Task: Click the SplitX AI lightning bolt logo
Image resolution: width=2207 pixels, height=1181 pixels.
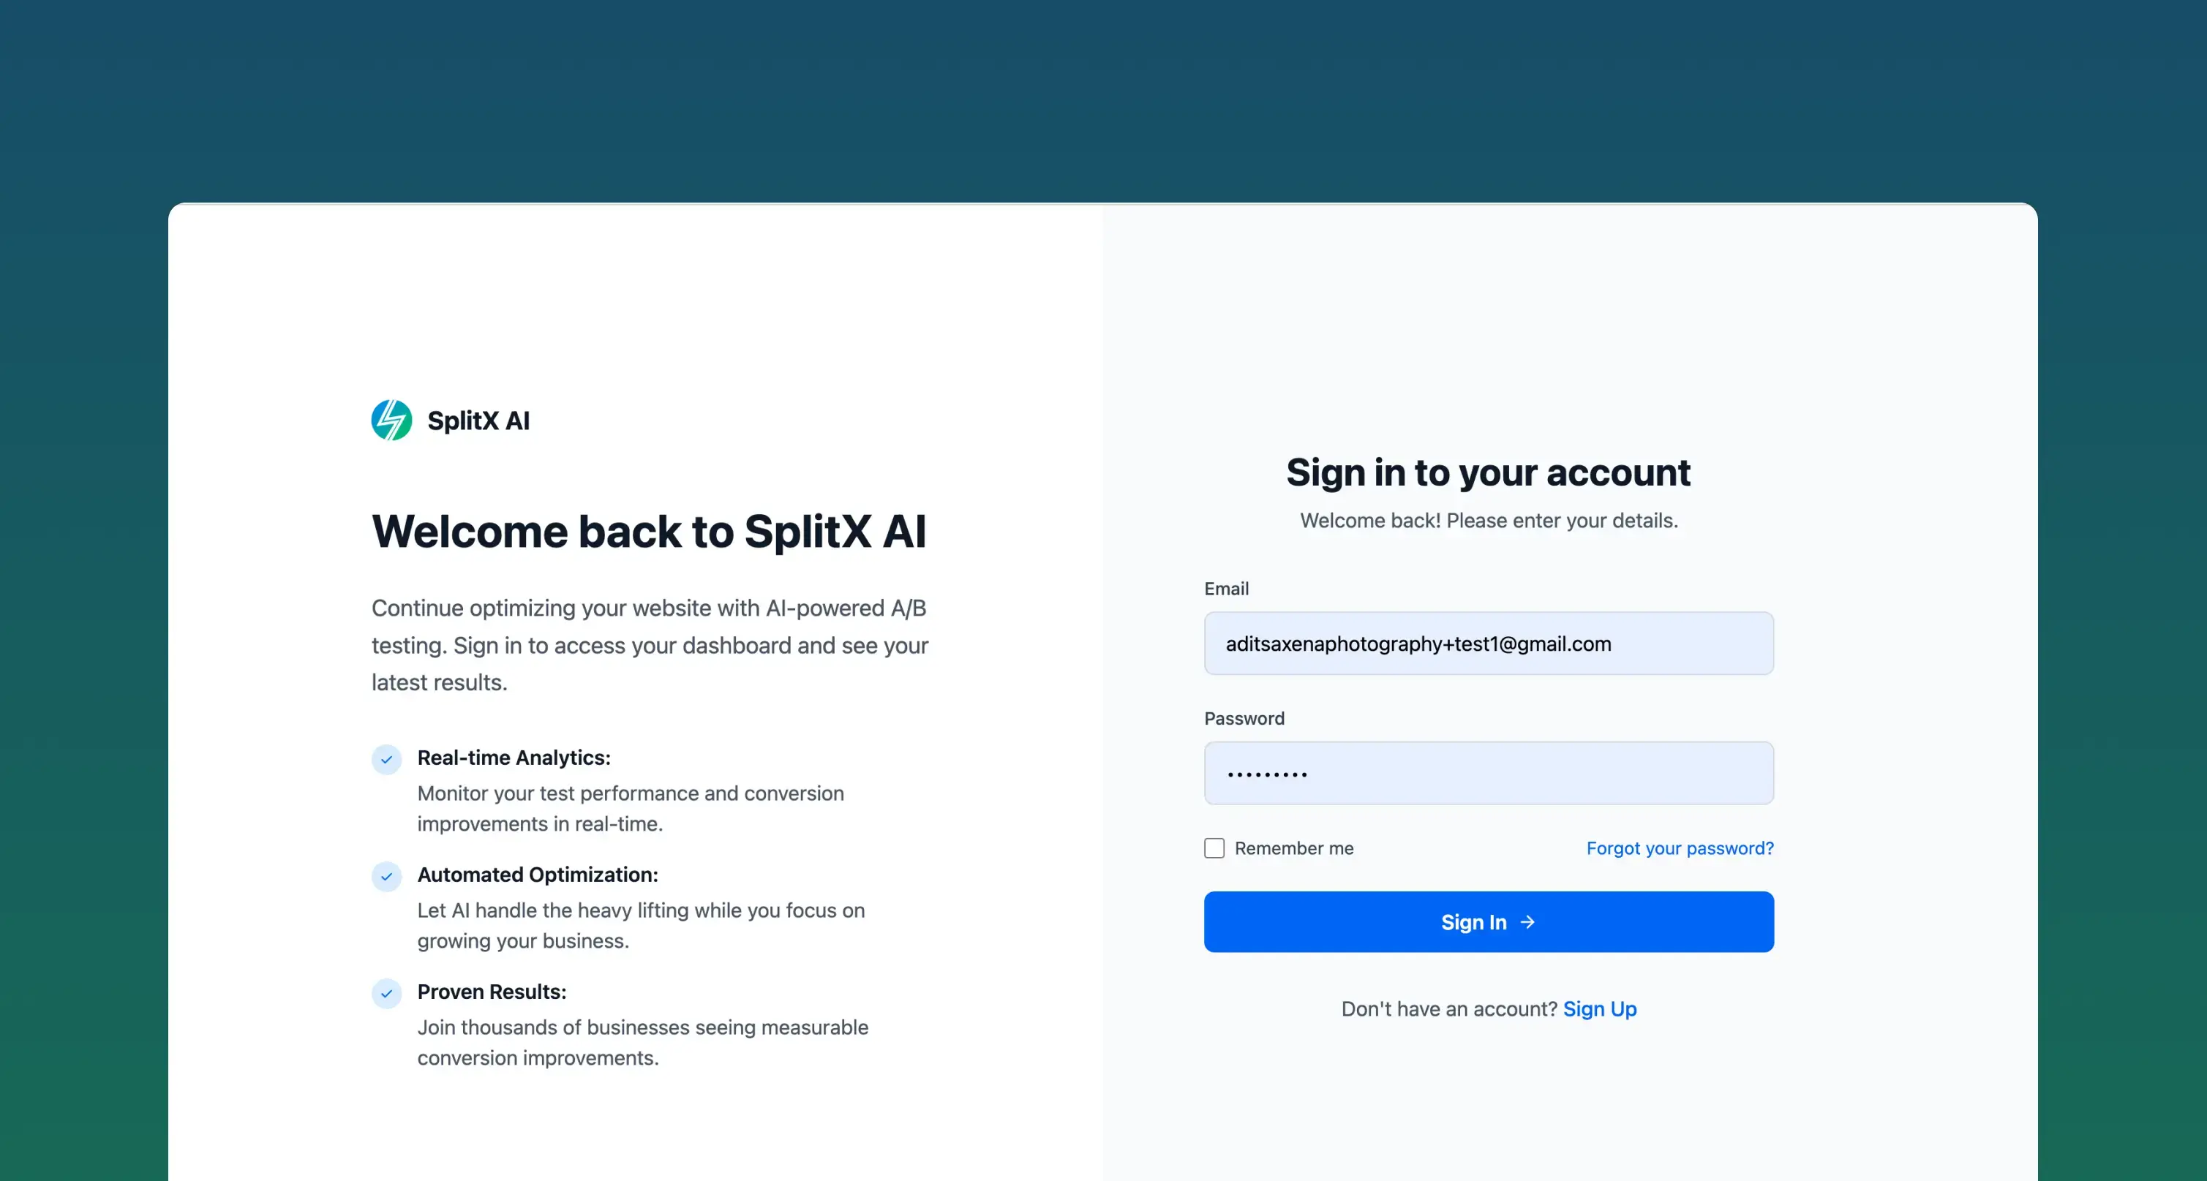Action: tap(392, 420)
